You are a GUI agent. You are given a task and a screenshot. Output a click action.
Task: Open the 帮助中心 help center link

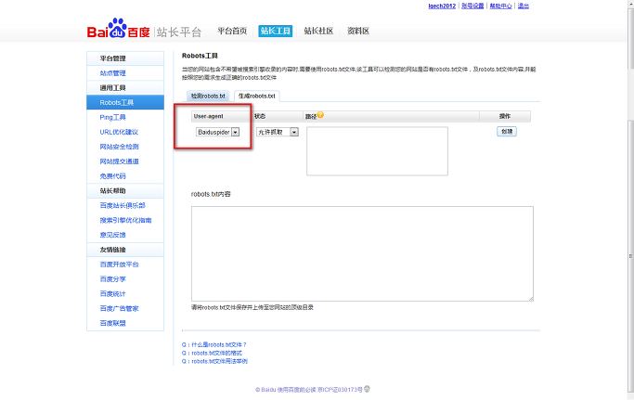point(500,6)
